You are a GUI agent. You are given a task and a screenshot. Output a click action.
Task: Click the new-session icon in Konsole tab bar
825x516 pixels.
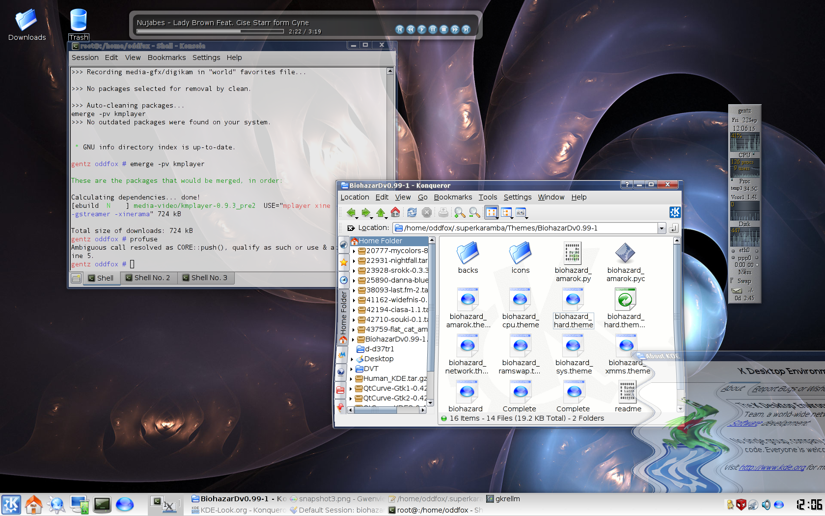76,278
